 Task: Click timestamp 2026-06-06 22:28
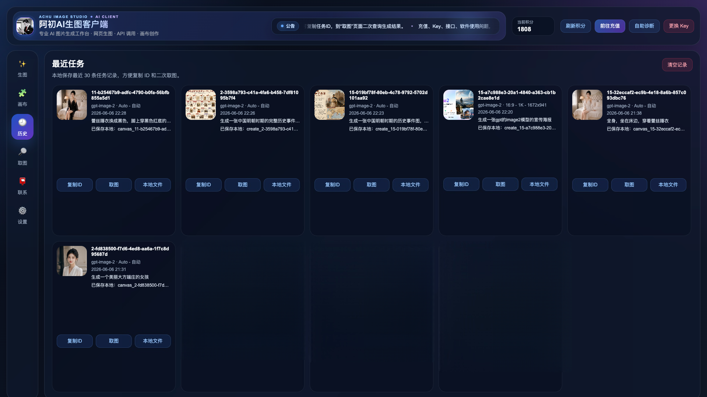point(109,113)
